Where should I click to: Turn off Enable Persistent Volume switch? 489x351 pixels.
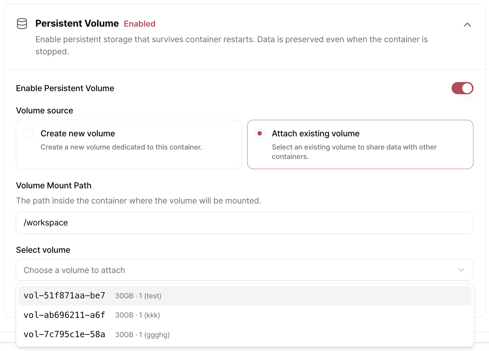(462, 88)
